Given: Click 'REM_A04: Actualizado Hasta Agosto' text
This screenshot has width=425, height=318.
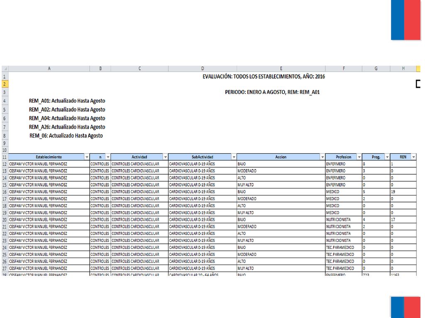Looking at the screenshot, I should pos(67,118).
